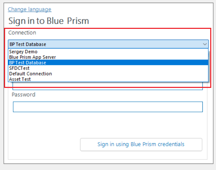The image size is (216, 170).
Task: Click the Connection field label
Action: pos(22,33)
